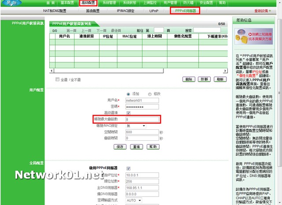Image resolution: width=282 pixels, height=205 pixels.
Task: Click the 刷新 button
Action: click(x=219, y=79)
